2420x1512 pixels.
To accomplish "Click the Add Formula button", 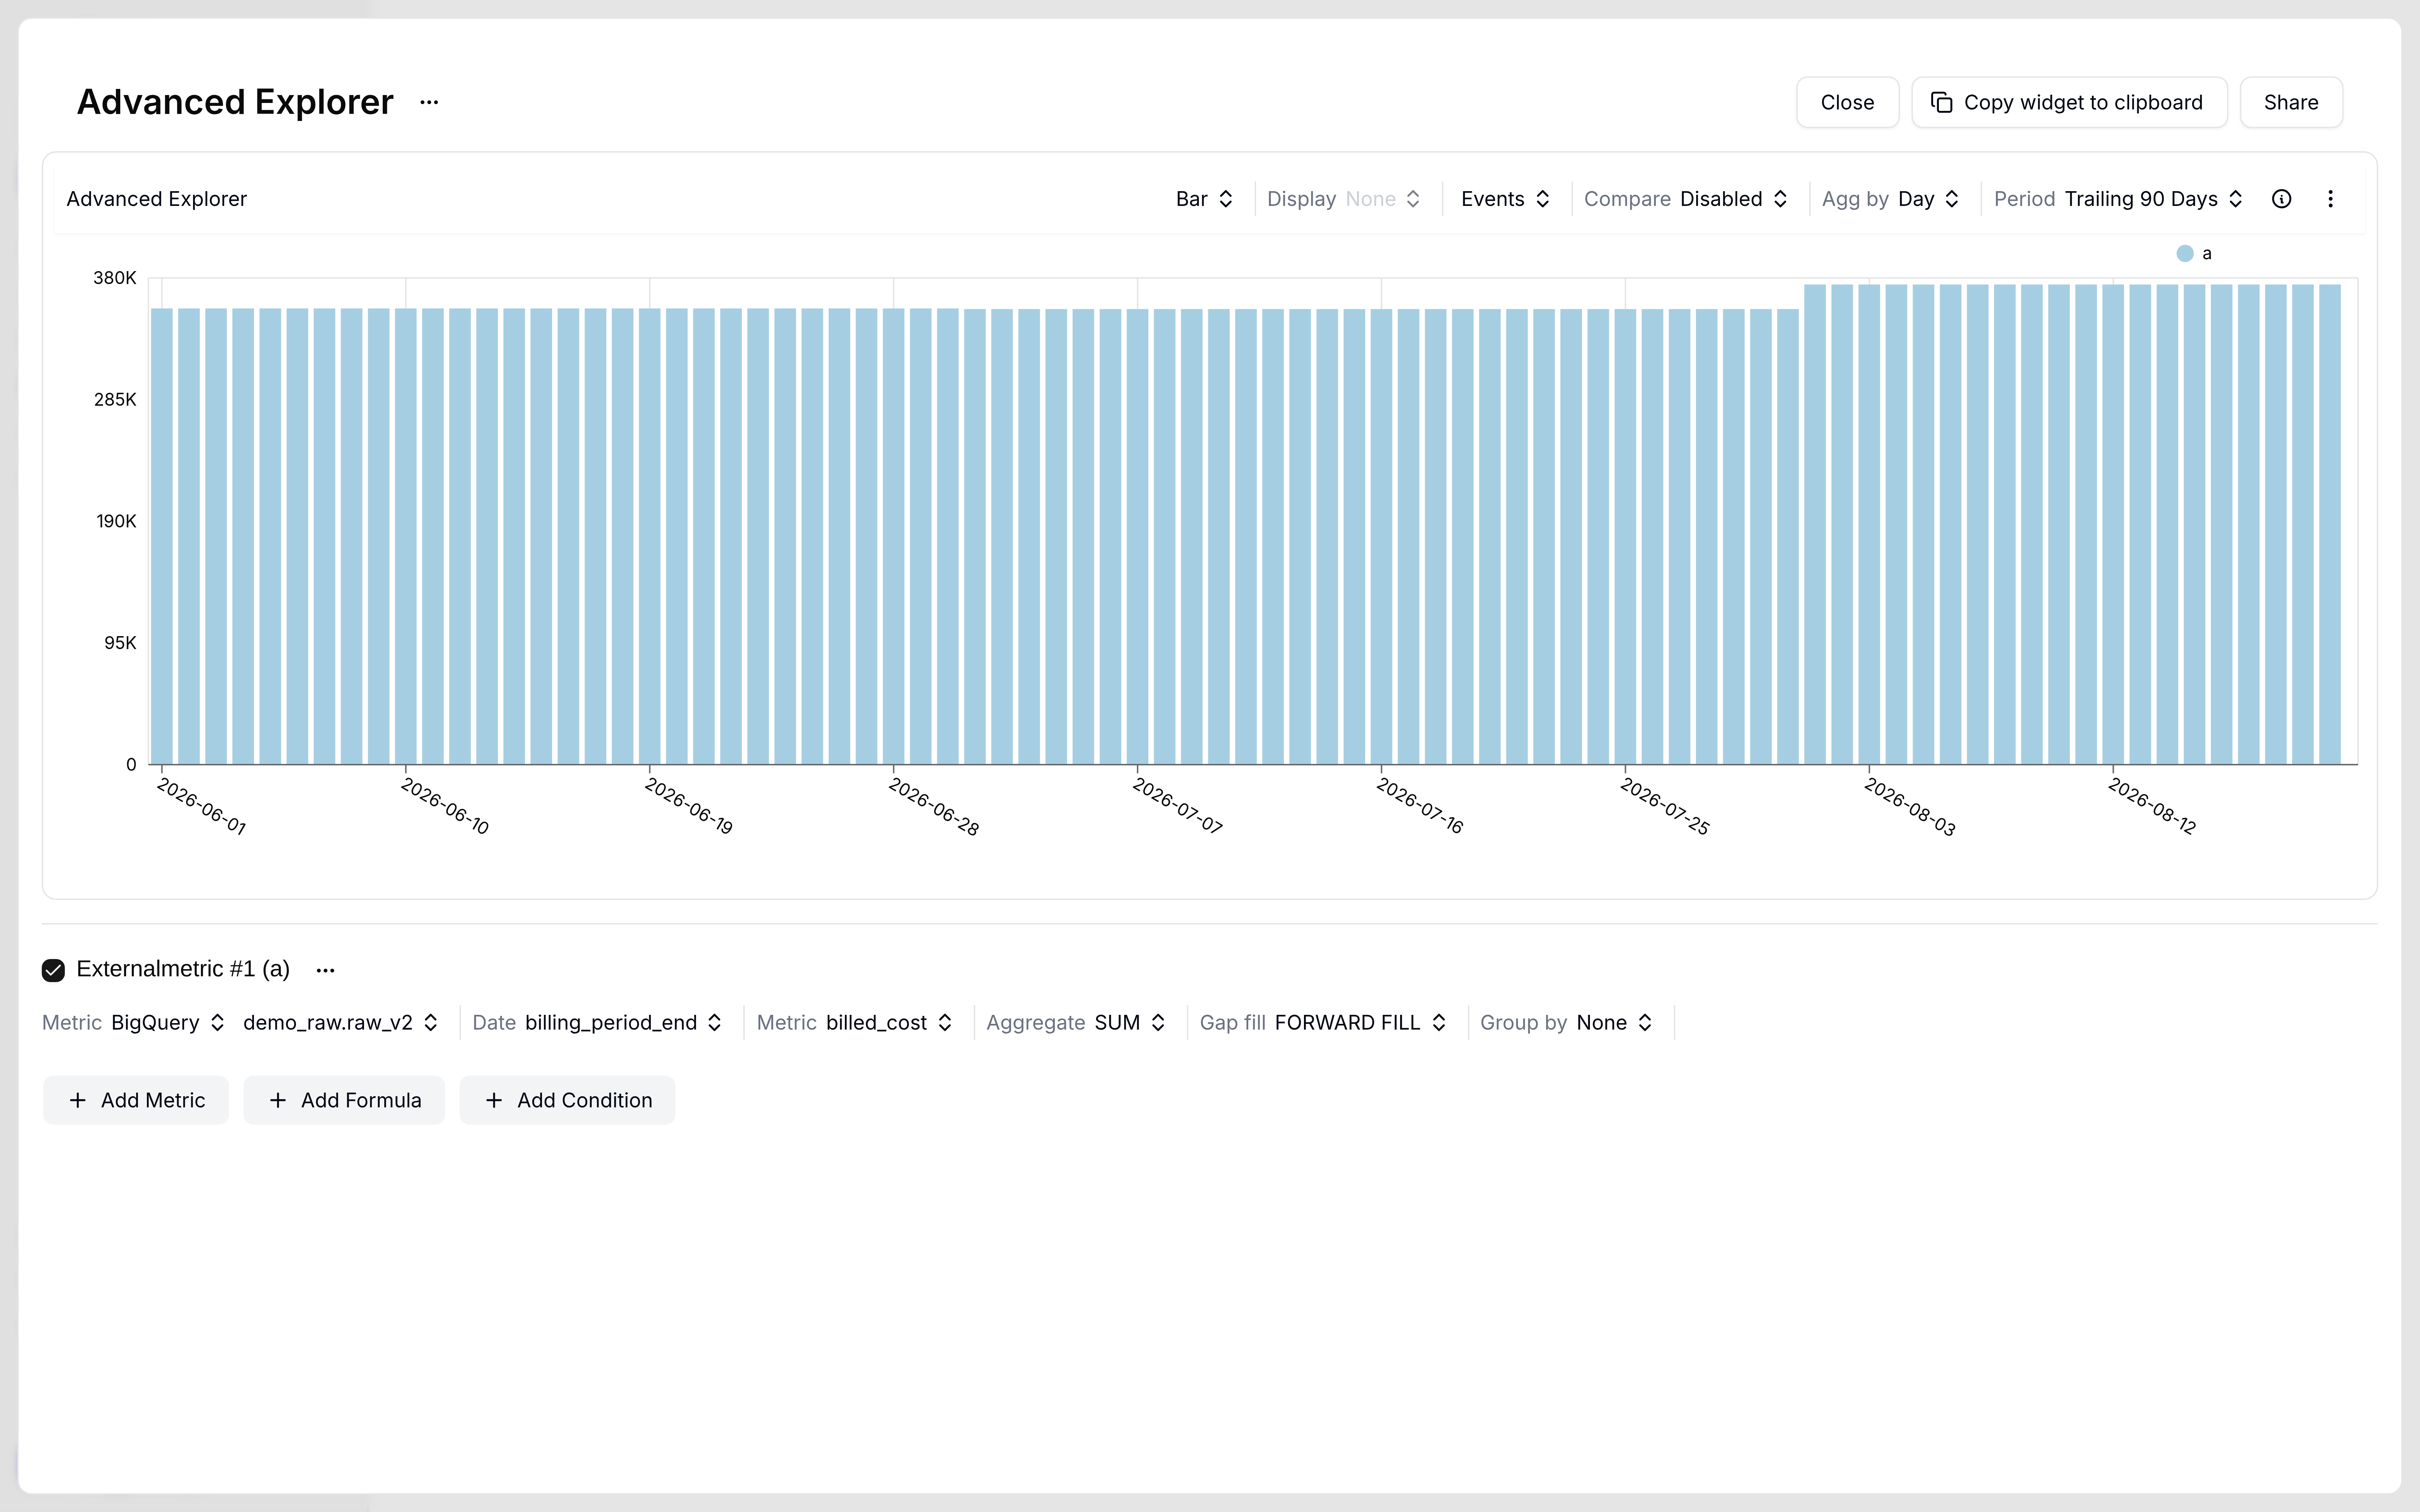I will 344,1100.
